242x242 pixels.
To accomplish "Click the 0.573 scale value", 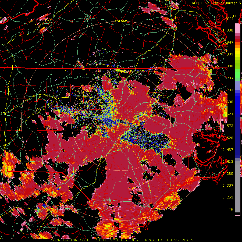I will tap(228, 126).
